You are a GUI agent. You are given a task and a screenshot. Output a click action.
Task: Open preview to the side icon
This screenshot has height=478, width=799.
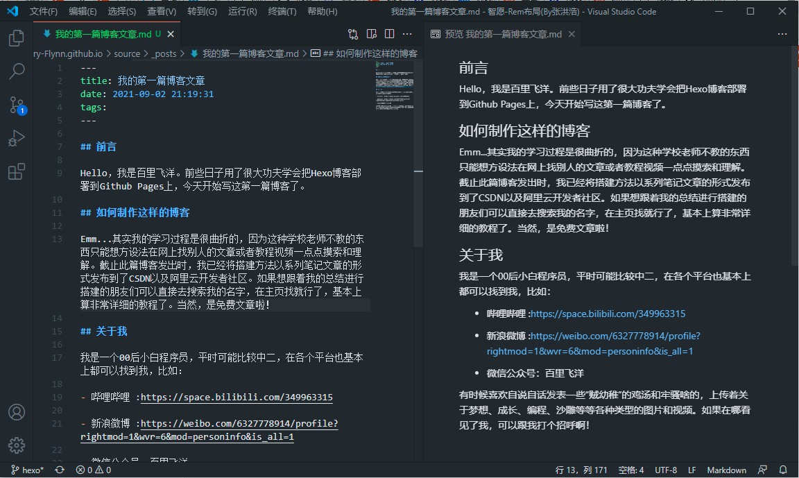click(372, 34)
